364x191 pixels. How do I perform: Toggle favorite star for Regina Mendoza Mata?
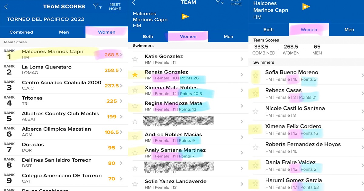pos(135,106)
